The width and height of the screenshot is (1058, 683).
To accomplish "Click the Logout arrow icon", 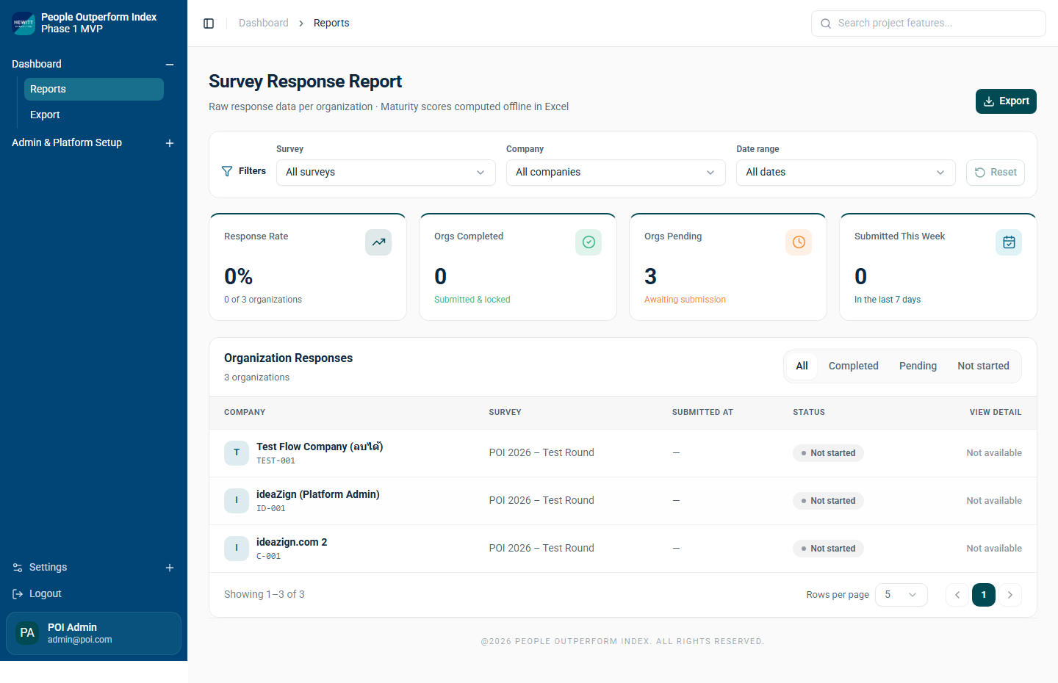I will click(x=18, y=594).
